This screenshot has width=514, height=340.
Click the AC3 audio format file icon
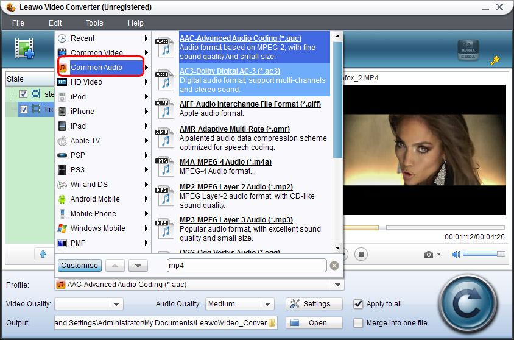164,80
